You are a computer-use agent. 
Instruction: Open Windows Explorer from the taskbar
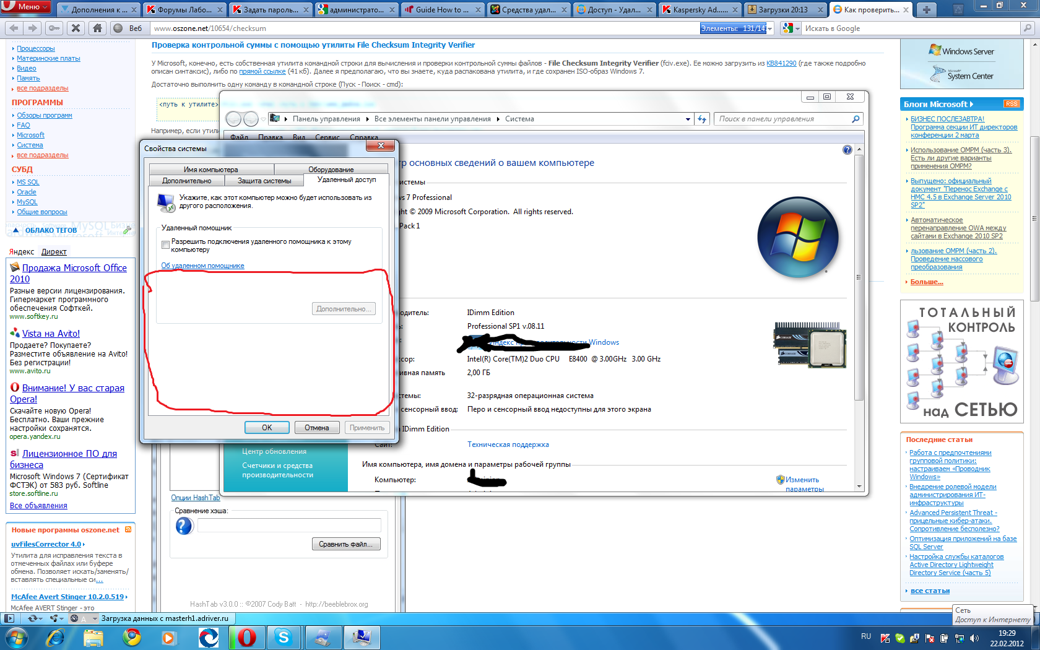tap(93, 637)
